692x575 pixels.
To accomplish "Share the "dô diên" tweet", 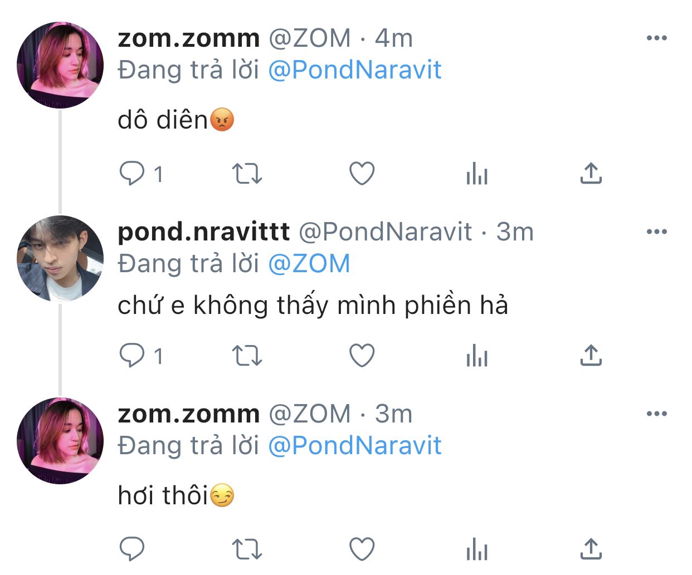I will point(591,174).
